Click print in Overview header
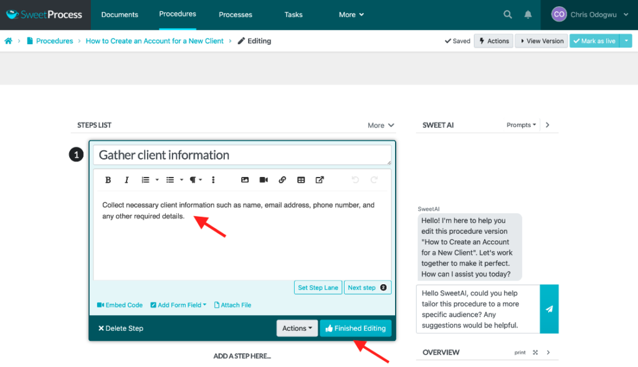 click(520, 352)
